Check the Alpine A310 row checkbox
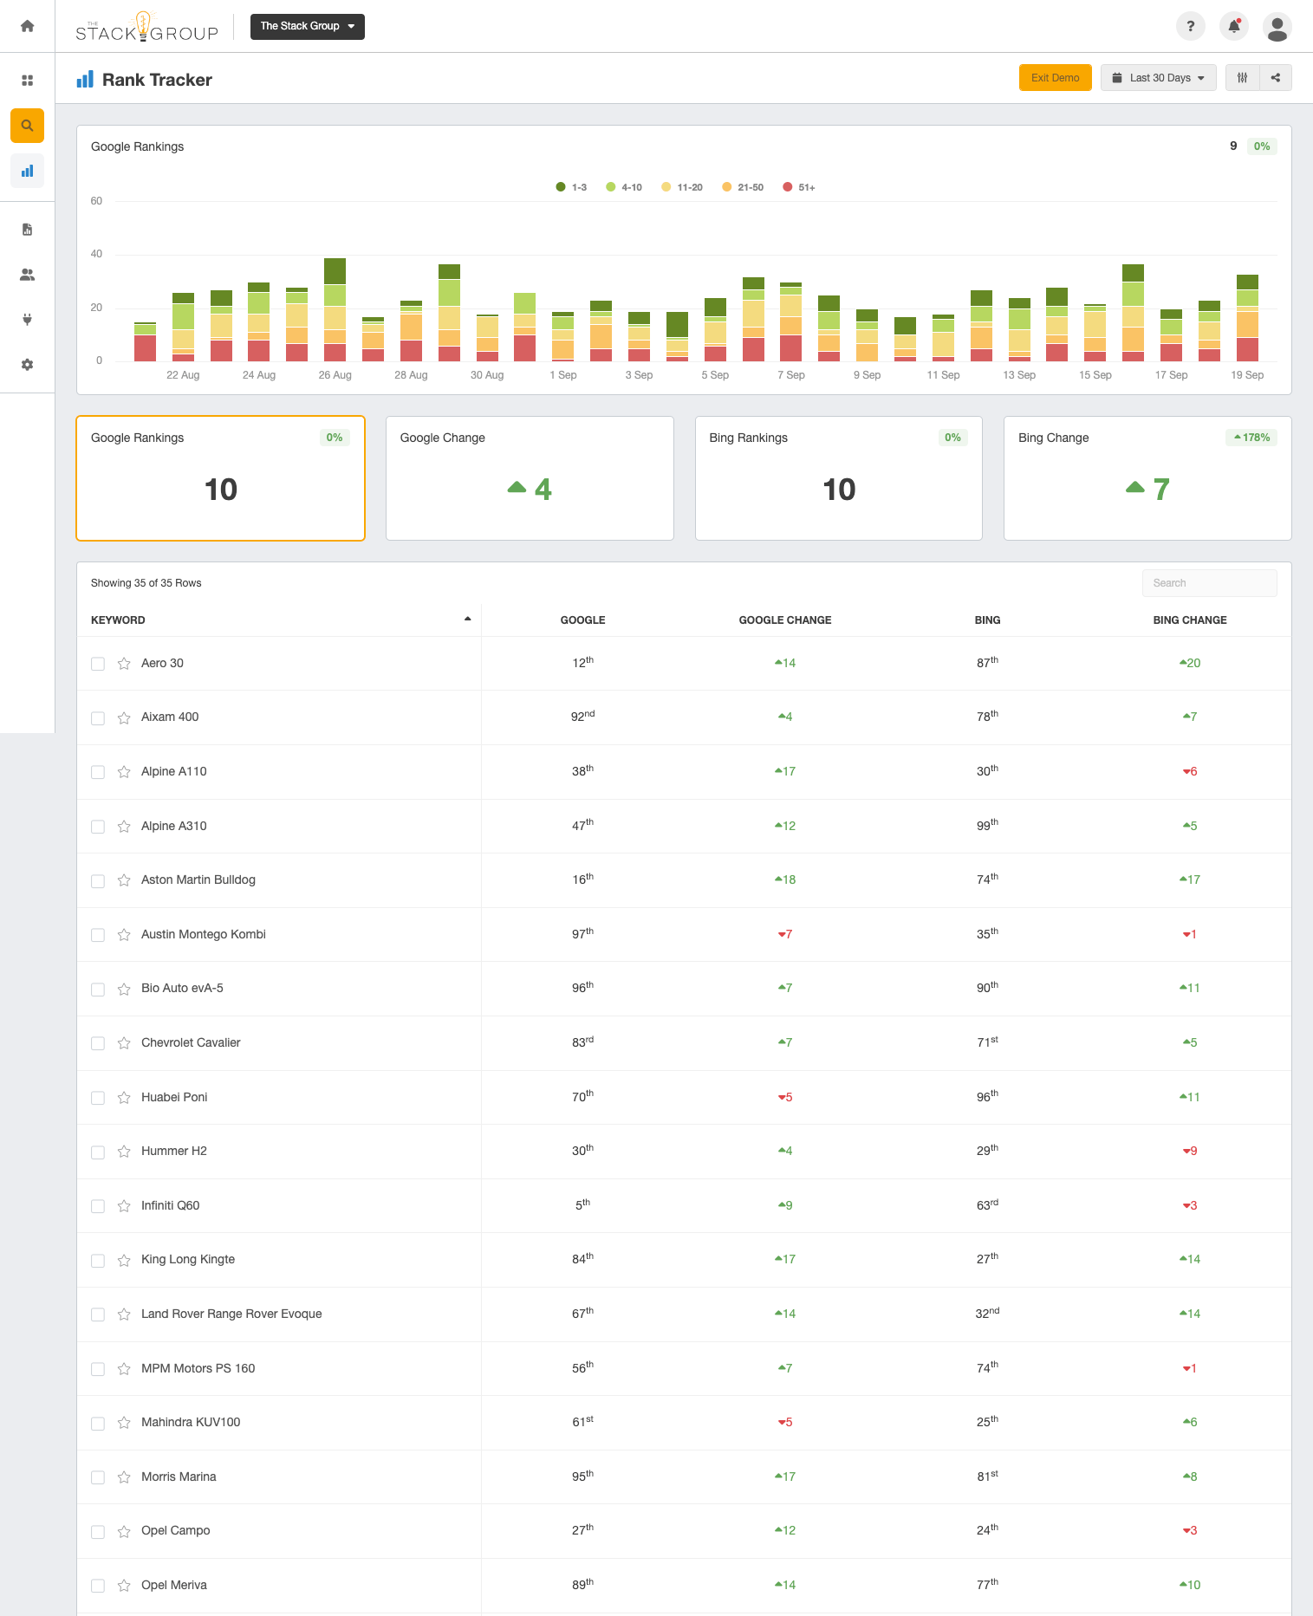This screenshot has width=1313, height=1616. point(98,827)
